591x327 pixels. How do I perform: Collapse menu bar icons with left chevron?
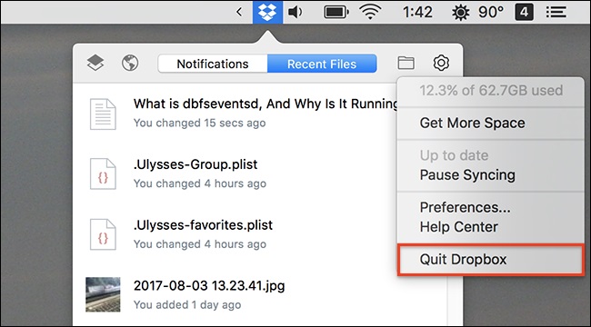tap(239, 12)
